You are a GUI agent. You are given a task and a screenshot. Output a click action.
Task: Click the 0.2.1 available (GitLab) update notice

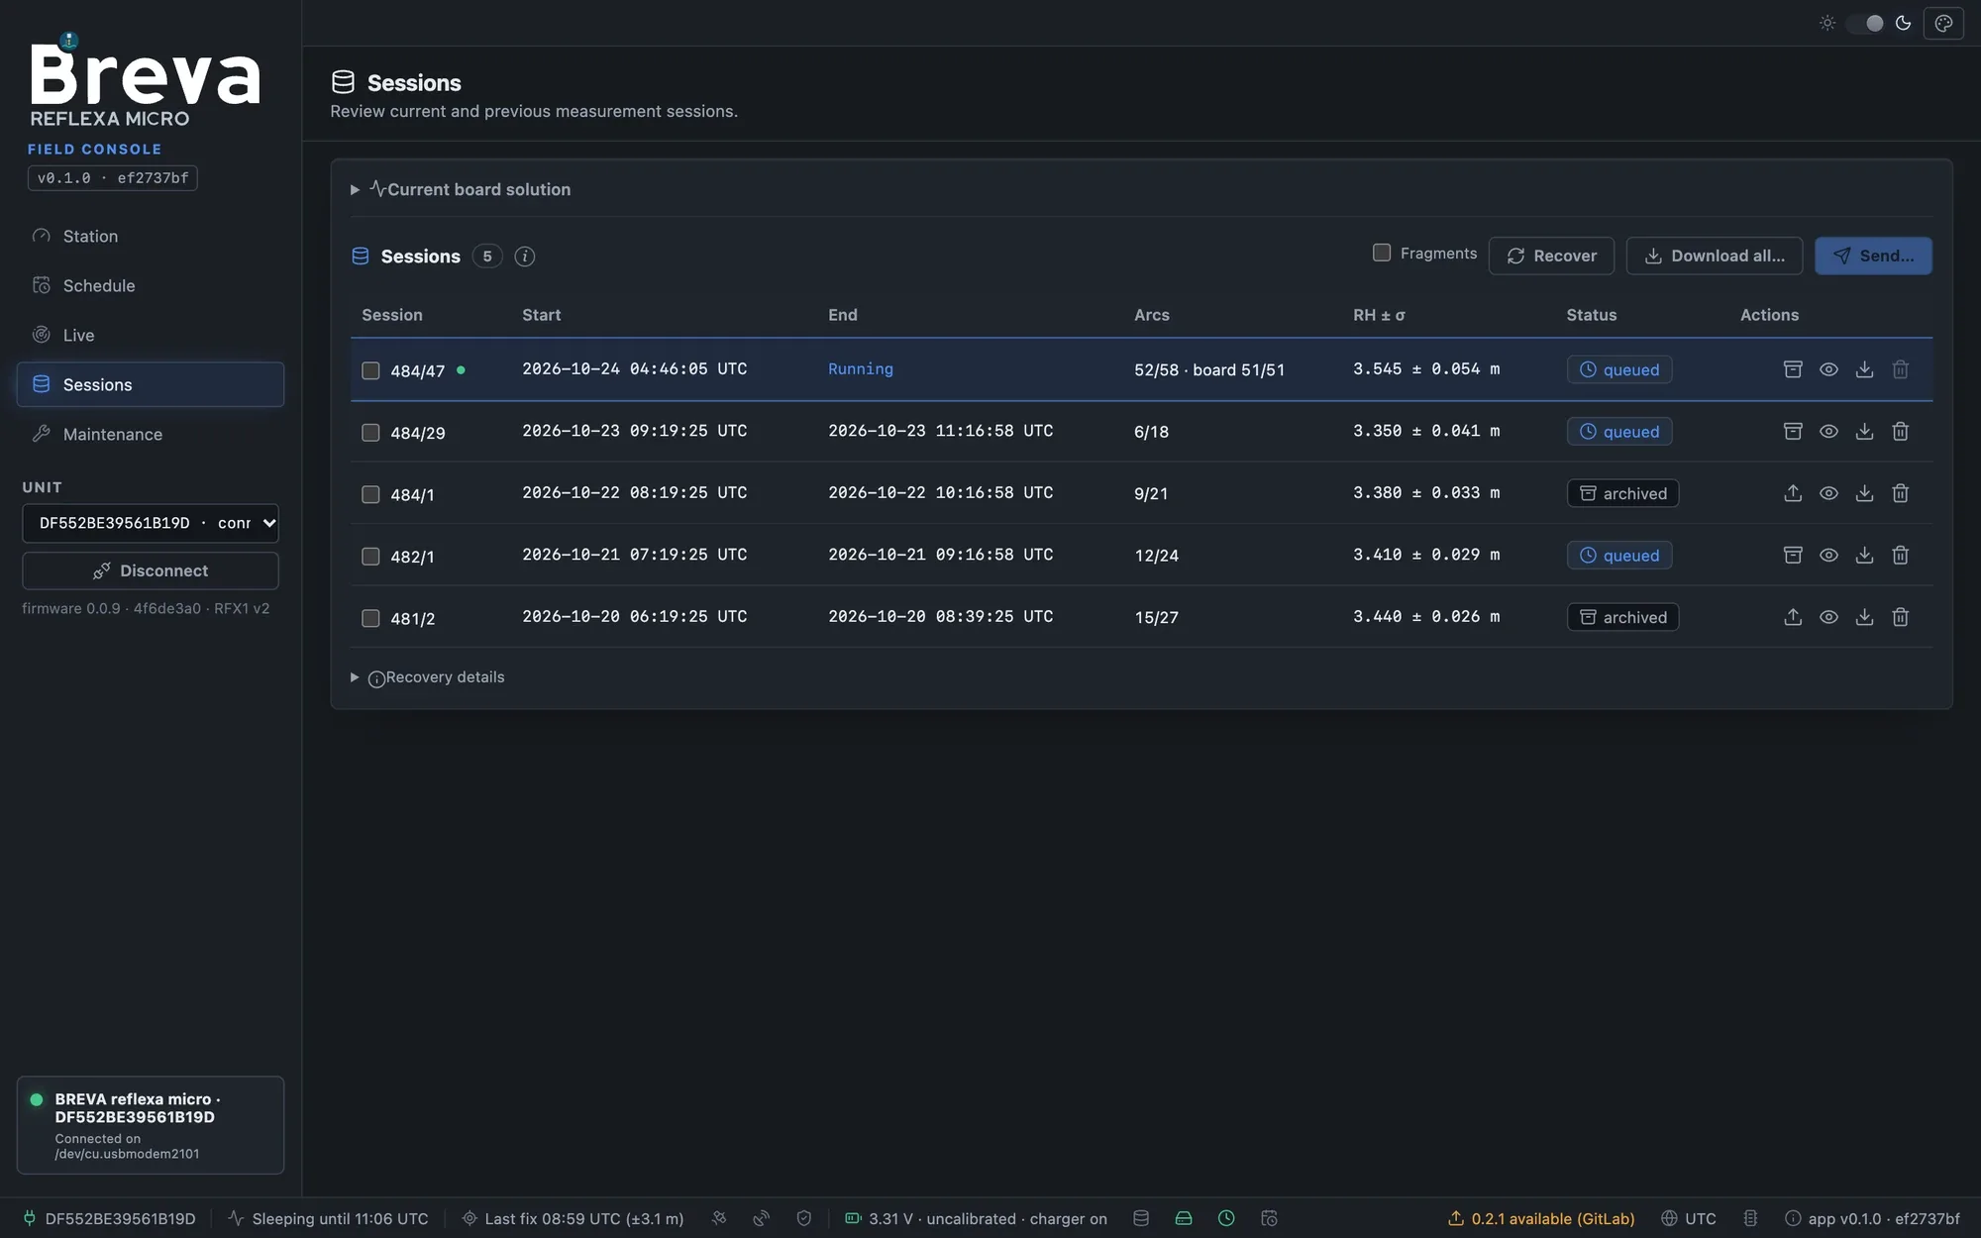(x=1541, y=1218)
